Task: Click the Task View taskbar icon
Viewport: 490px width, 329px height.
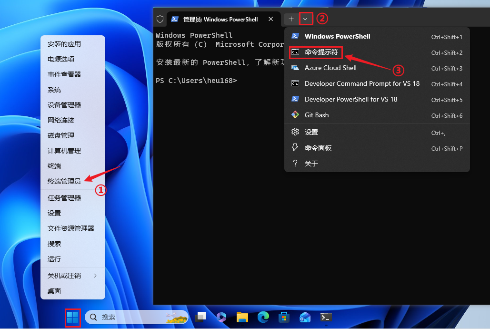Action: (200, 317)
